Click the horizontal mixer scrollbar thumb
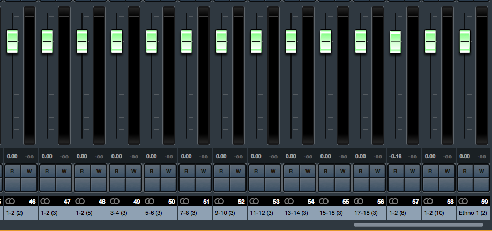The width and height of the screenshot is (492, 231). [419, 225]
